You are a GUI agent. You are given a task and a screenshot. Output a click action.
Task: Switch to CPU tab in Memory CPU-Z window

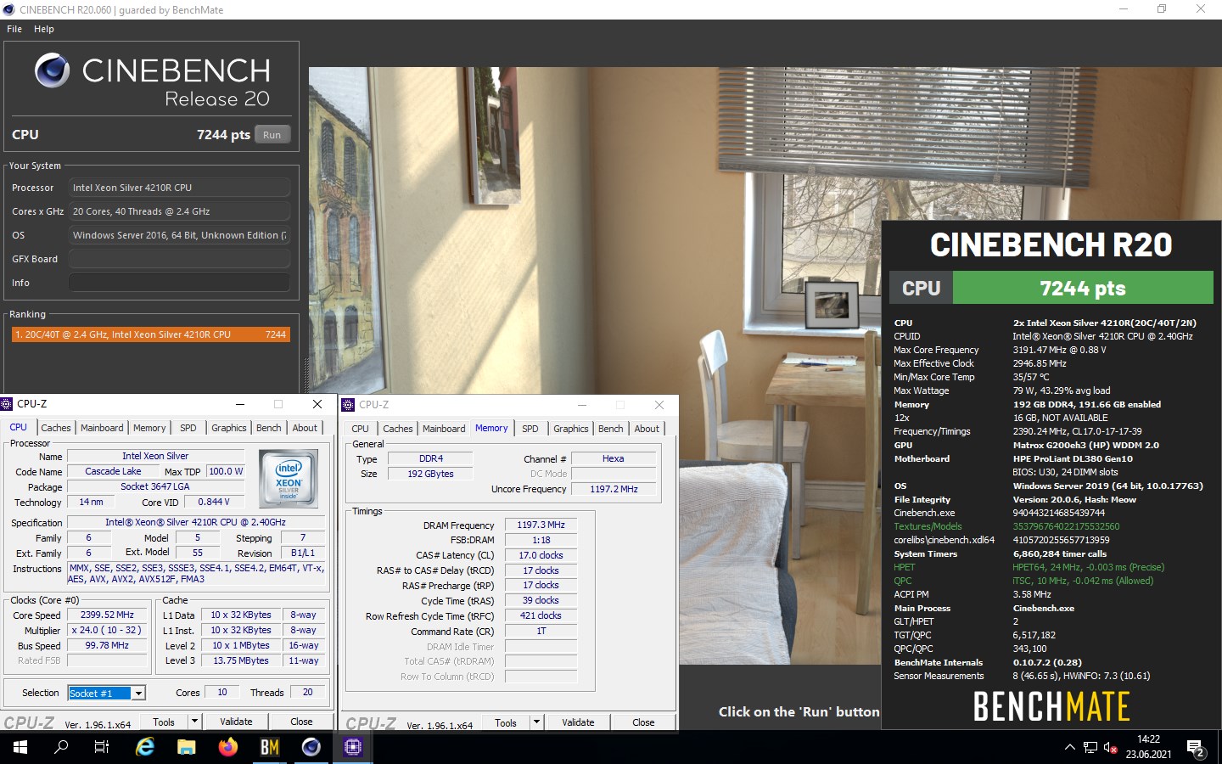click(x=361, y=429)
